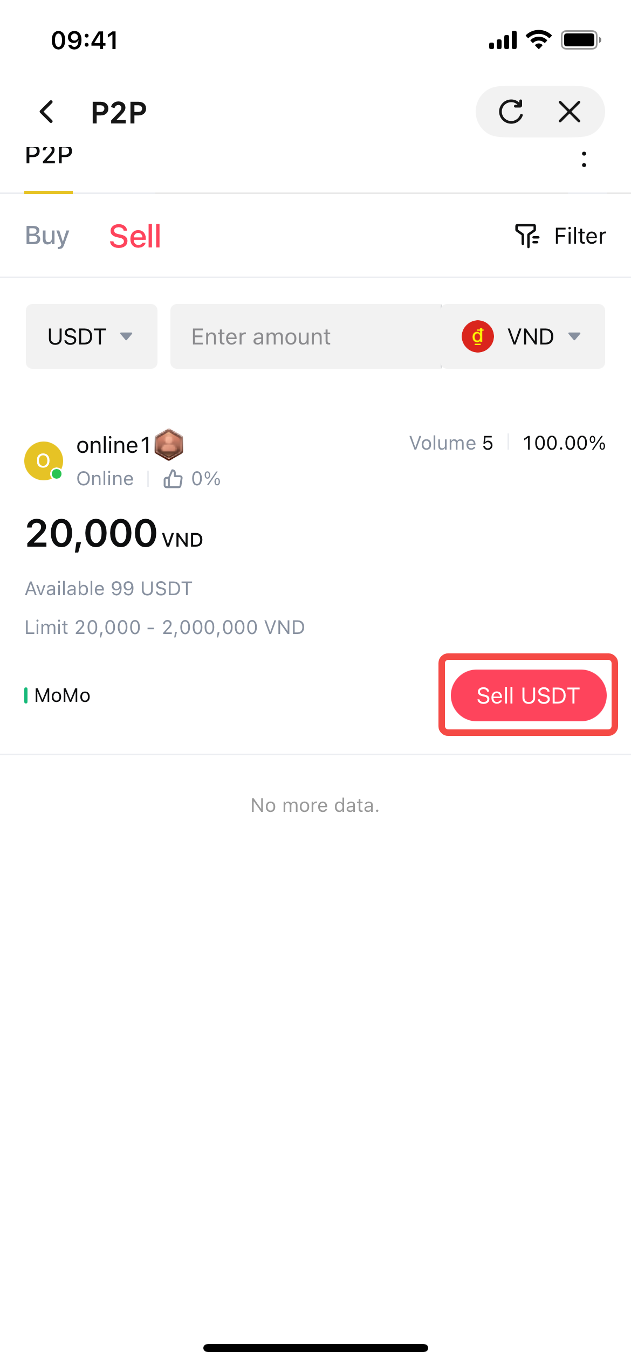The width and height of the screenshot is (631, 1365).
Task: Refresh the P2P page
Action: [x=511, y=112]
